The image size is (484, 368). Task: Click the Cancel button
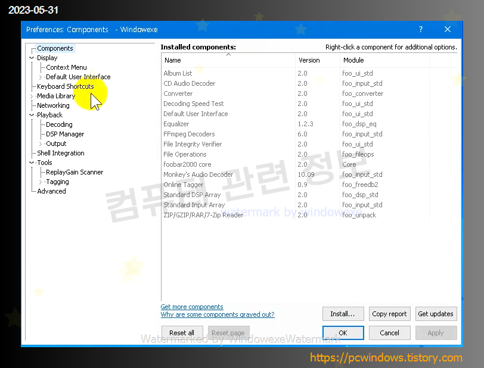(x=390, y=333)
